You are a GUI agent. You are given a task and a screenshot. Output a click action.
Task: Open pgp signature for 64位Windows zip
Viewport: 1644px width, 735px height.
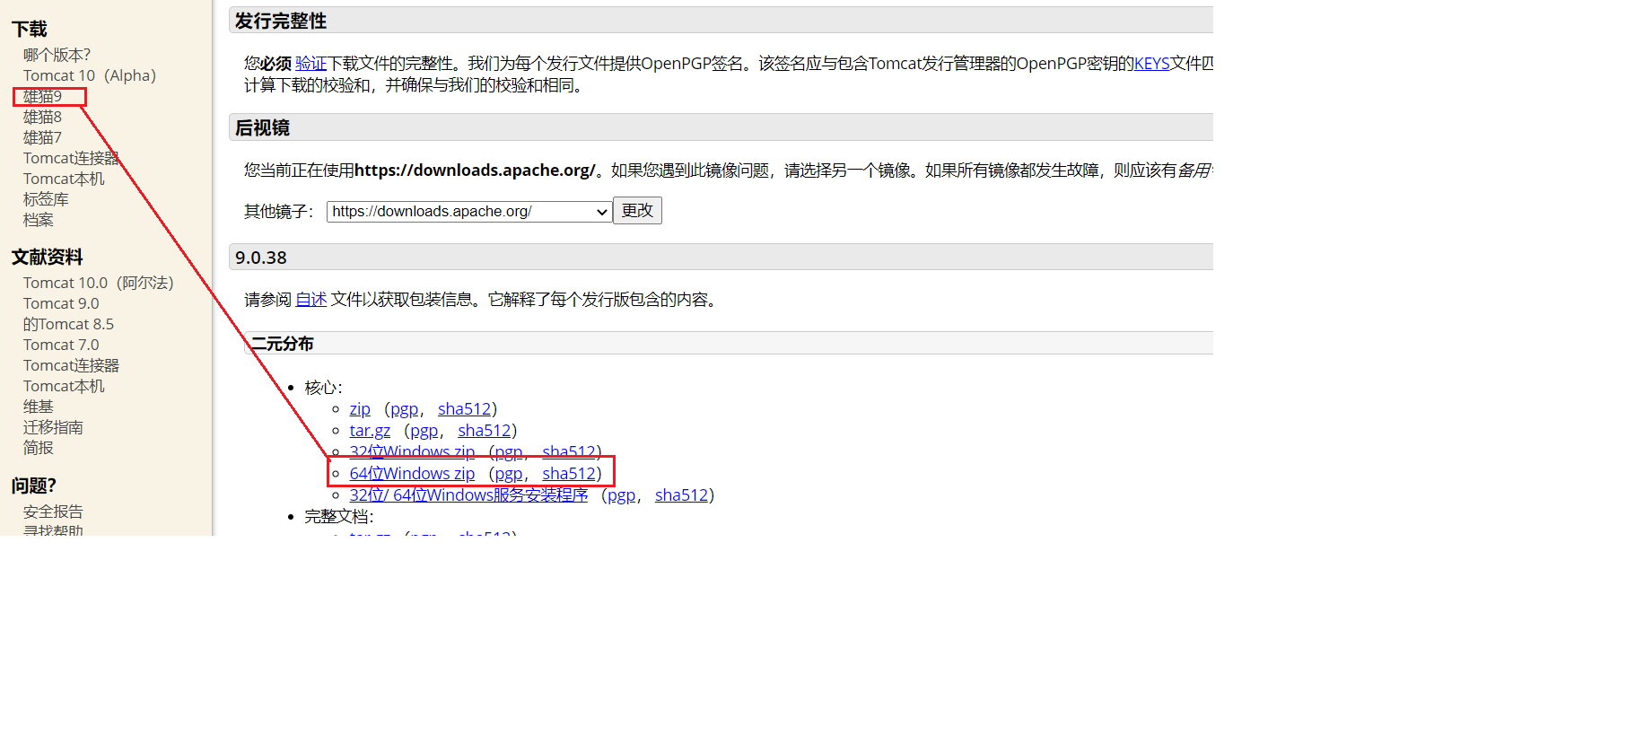(x=509, y=474)
